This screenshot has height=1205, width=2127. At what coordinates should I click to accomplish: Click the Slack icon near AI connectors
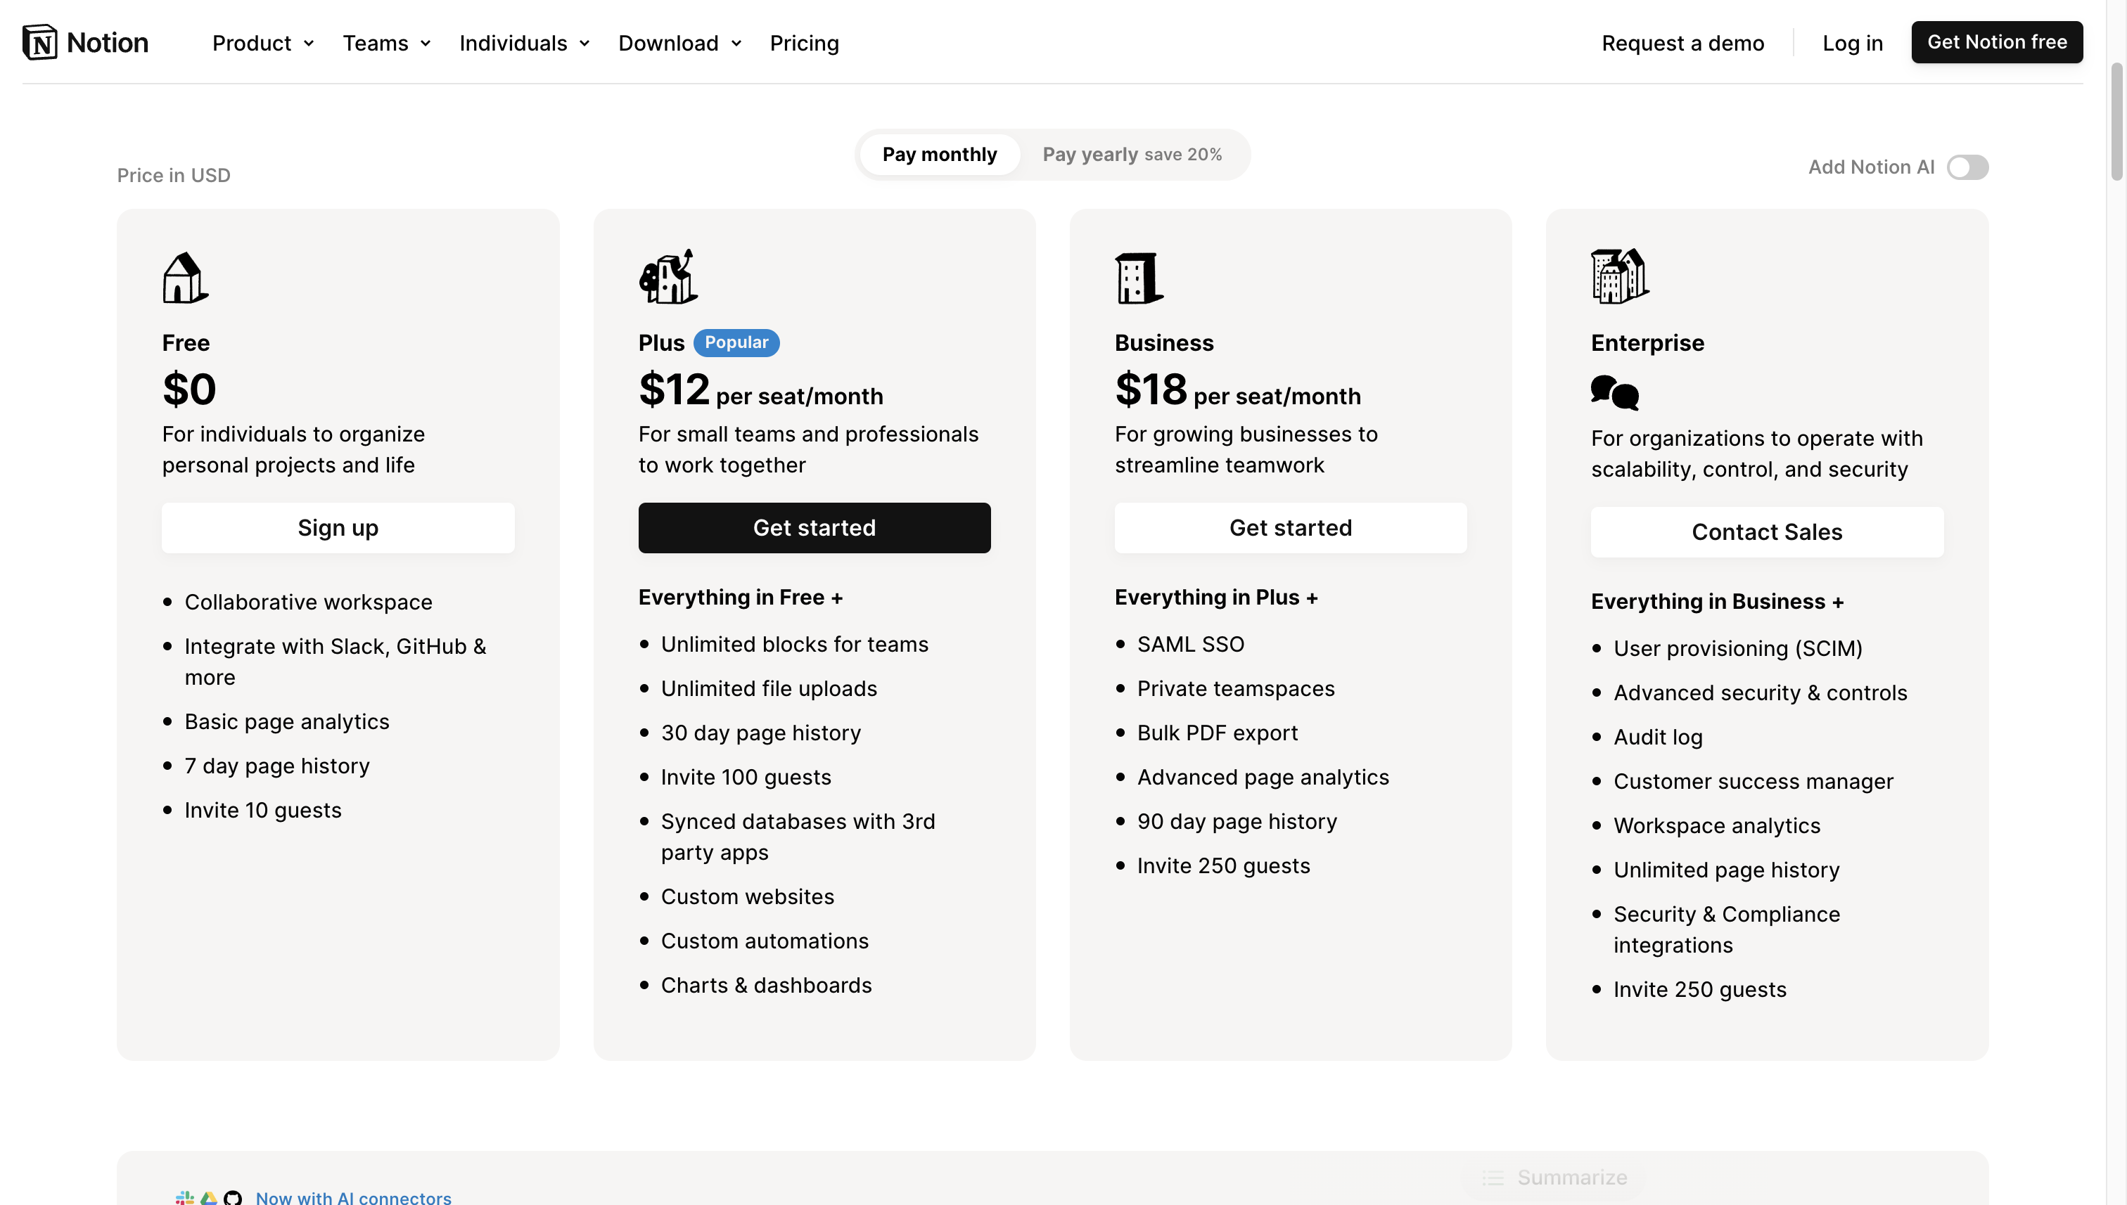point(186,1200)
